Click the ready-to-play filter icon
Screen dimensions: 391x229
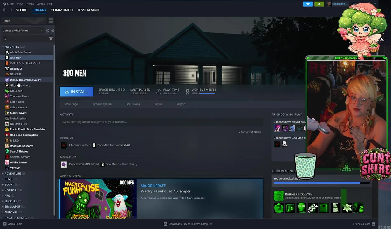53,31
